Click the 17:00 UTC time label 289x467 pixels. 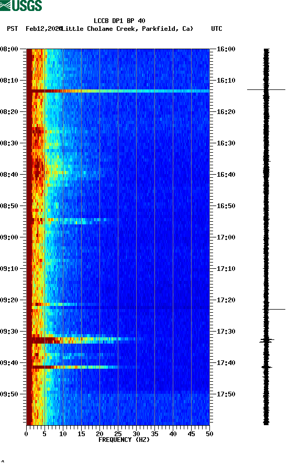pos(226,237)
